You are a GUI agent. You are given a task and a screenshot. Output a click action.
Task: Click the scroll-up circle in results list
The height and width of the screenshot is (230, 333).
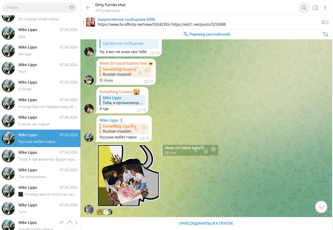pos(69,222)
